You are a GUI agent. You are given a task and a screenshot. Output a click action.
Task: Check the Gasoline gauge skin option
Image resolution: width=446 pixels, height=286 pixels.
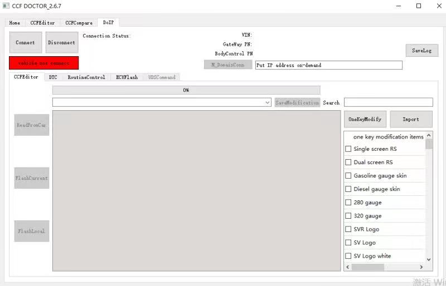click(348, 176)
